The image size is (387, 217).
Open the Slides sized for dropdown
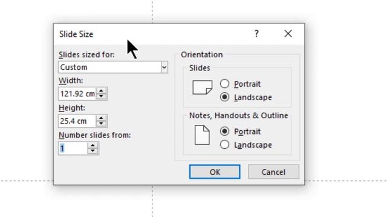[164, 67]
